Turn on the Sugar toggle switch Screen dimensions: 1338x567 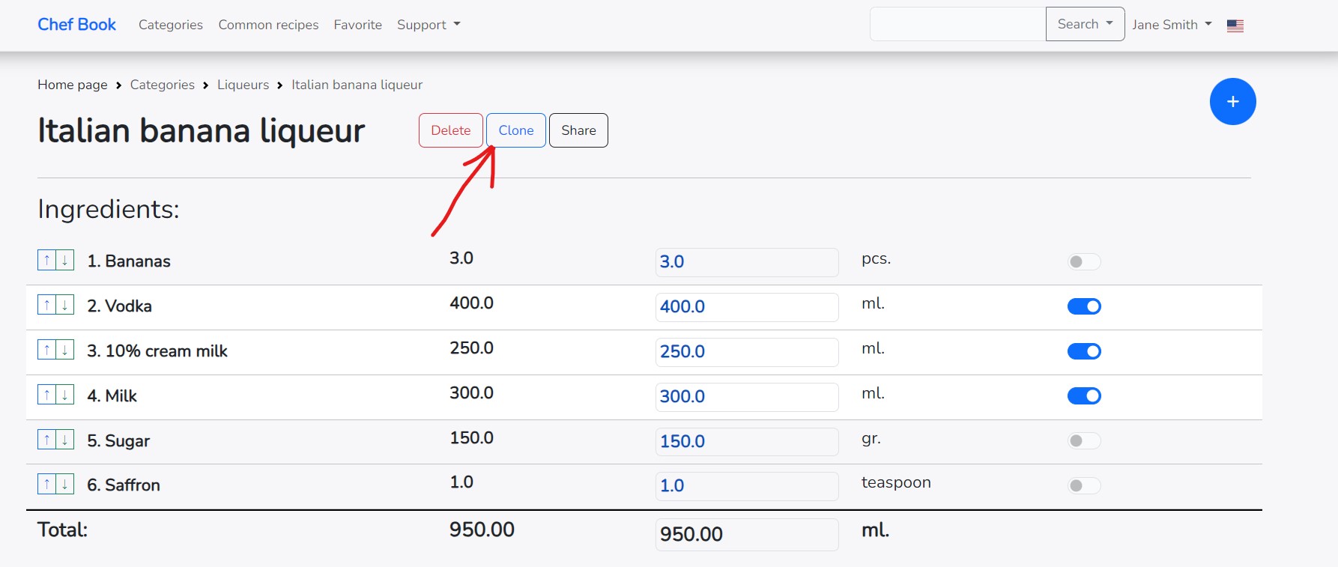1083,440
